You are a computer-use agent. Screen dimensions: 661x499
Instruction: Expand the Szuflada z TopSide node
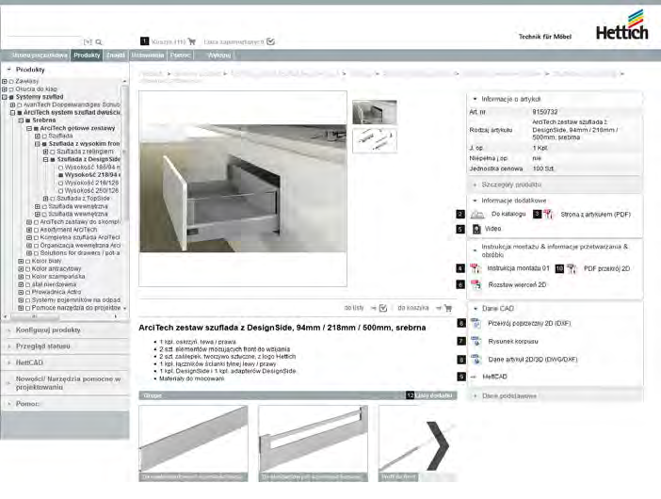pos(45,199)
